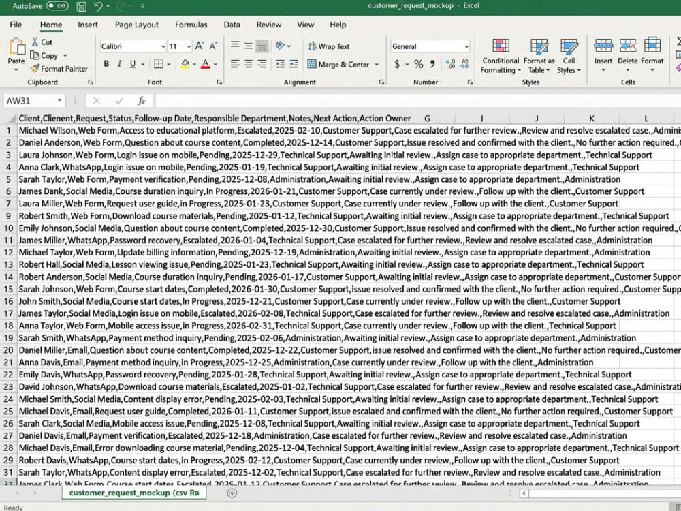The width and height of the screenshot is (681, 511).
Task: Apply the red Font Color swatch
Action: click(x=206, y=64)
